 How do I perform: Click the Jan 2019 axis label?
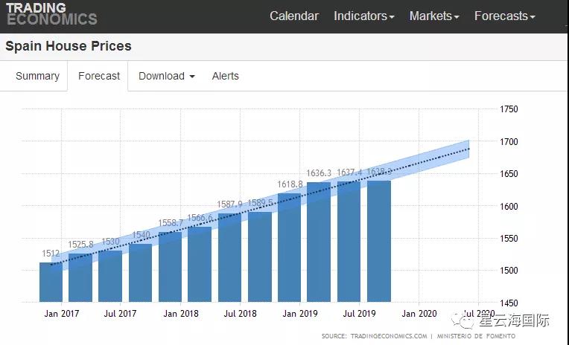tap(299, 314)
